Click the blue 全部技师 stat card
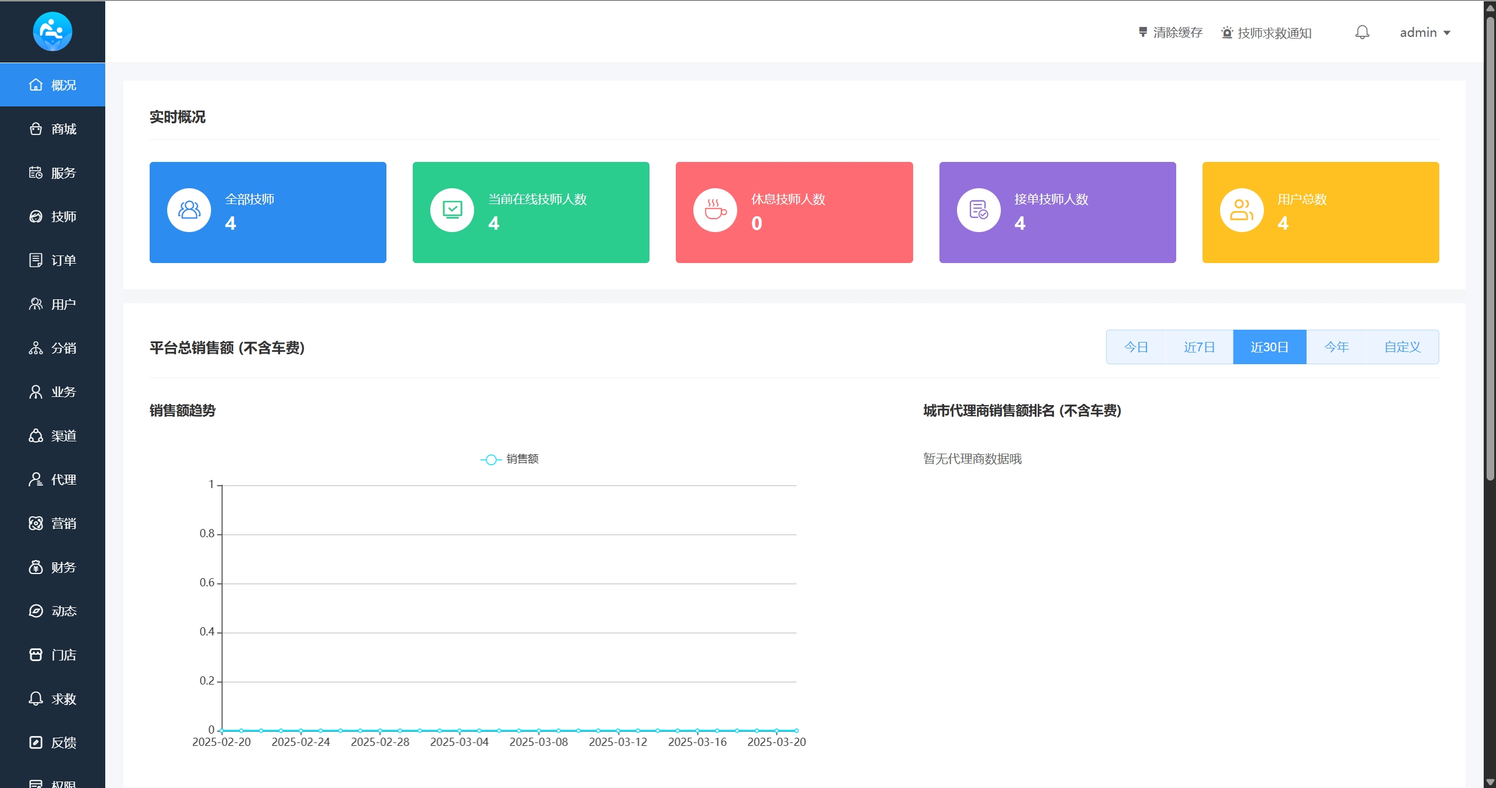 click(267, 212)
